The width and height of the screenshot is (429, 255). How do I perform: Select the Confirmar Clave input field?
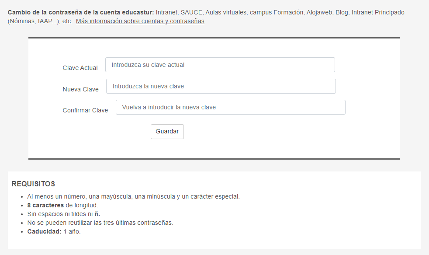[230, 107]
